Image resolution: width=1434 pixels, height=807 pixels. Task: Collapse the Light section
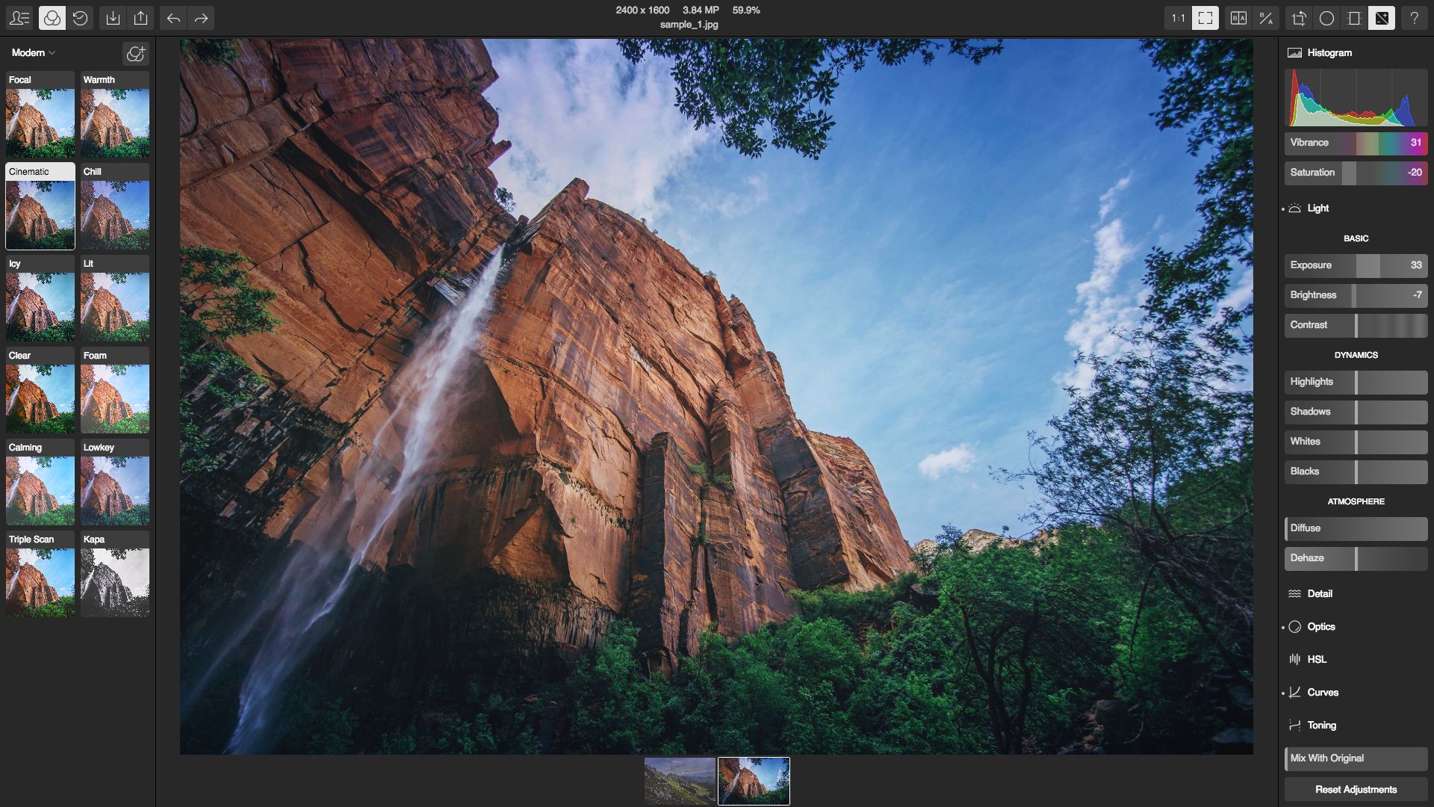pos(1317,208)
